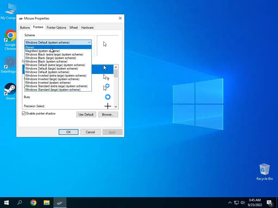Click the Apply button

(x=112, y=132)
